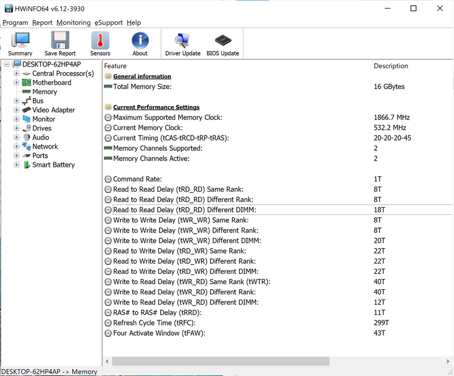Click the Current Performance Settings folder icon
The width and height of the screenshot is (454, 376).
coord(108,107)
